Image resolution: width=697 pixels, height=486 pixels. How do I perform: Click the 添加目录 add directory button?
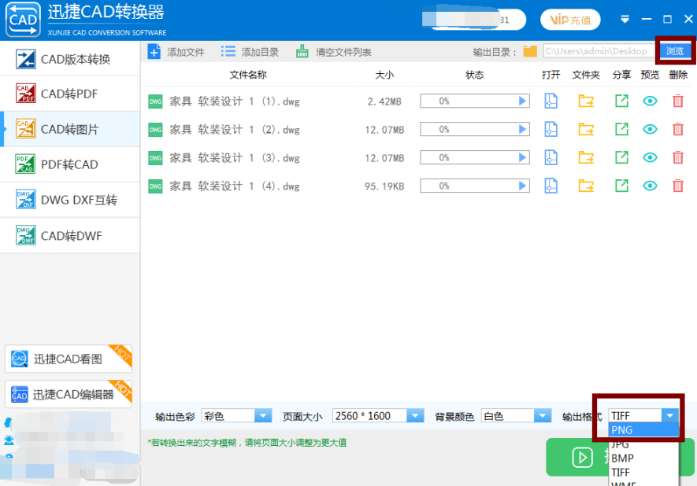click(x=250, y=52)
